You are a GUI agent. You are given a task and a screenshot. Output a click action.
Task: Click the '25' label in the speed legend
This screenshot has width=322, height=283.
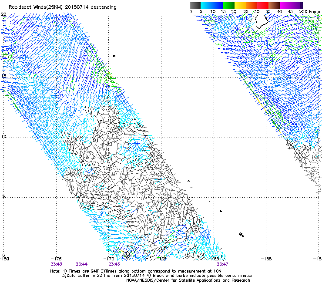[x=246, y=12]
